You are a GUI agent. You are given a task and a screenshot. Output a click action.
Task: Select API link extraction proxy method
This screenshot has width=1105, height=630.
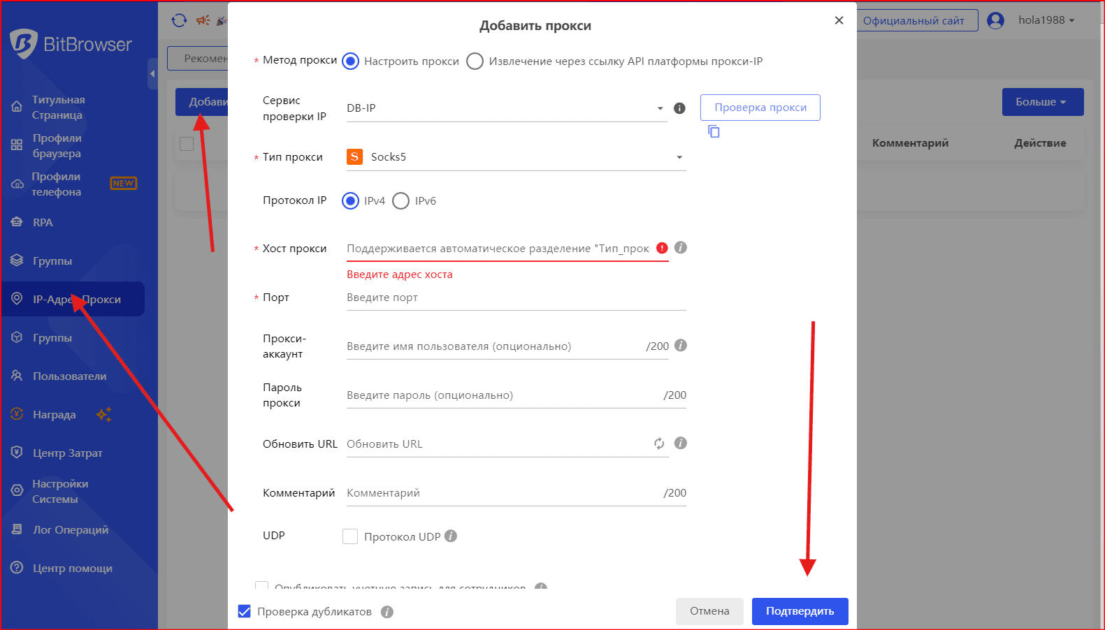click(475, 61)
